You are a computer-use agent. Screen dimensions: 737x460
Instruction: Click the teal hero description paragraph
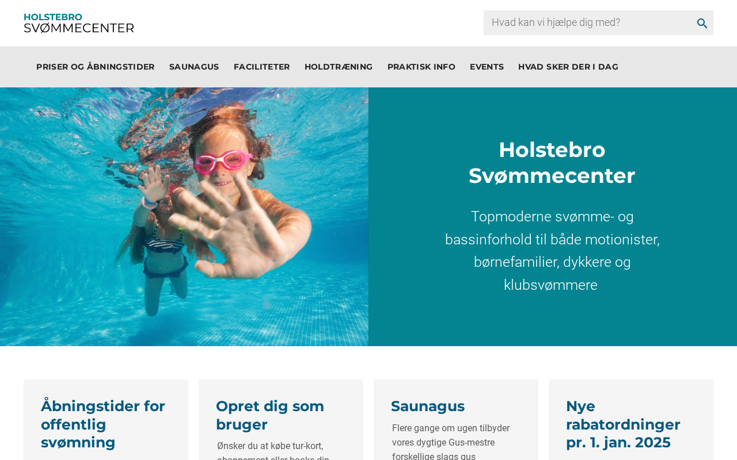[552, 251]
